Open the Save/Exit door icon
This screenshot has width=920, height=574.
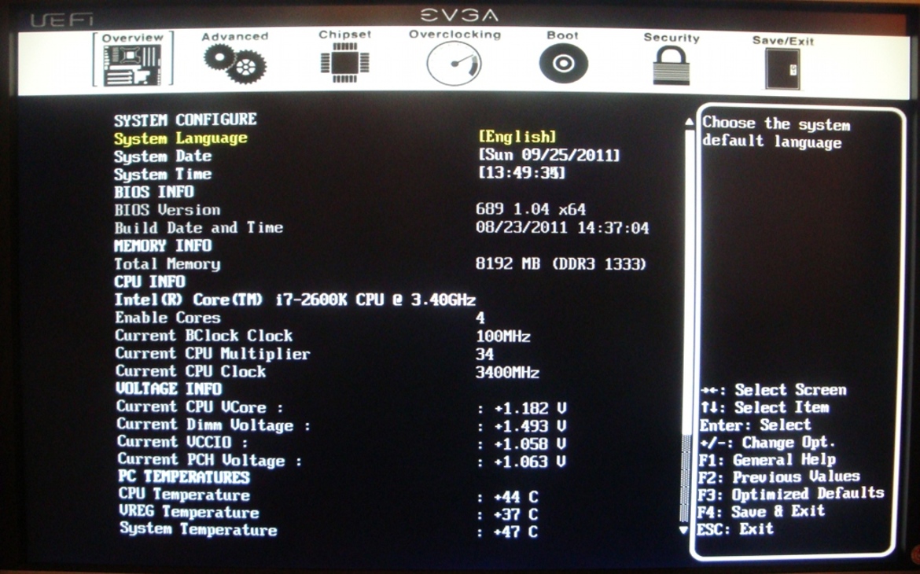tap(782, 68)
